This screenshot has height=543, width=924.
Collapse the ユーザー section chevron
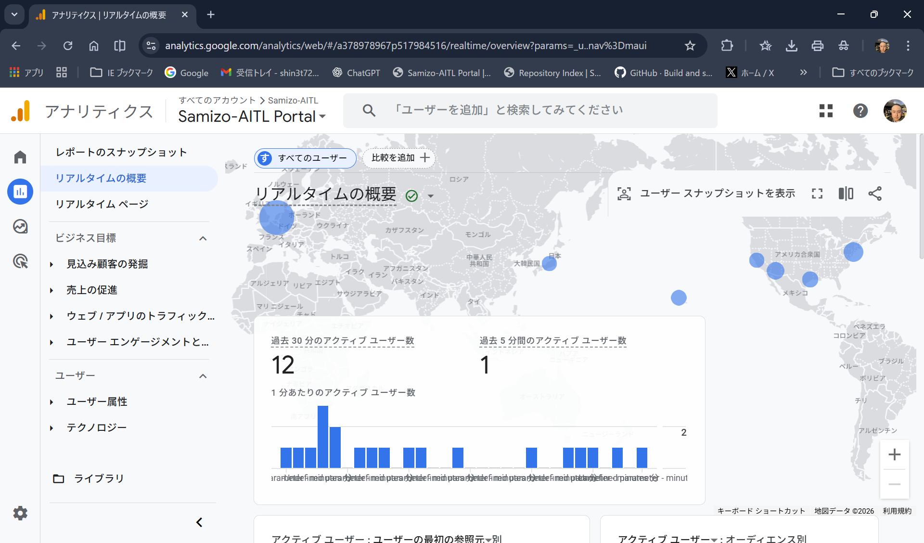pos(203,376)
